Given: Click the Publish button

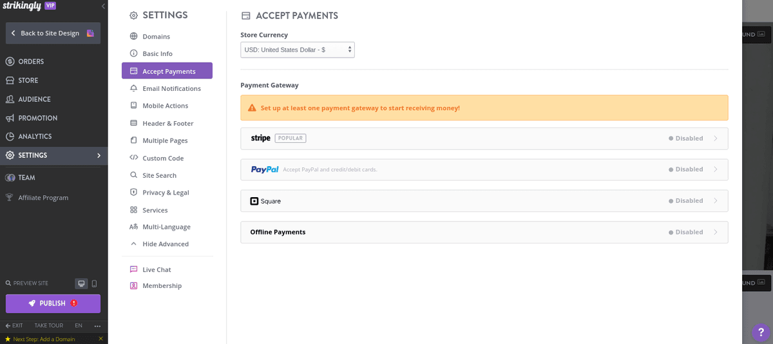Looking at the screenshot, I should point(53,303).
